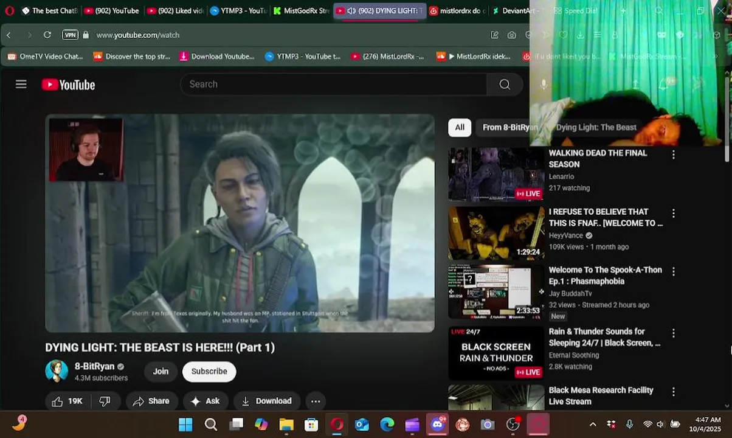The height and width of the screenshot is (438, 732).
Task: Go to YouTube home via logo
Action: (x=68, y=85)
